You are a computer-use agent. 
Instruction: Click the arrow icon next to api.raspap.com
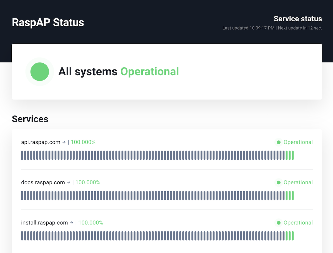[x=64, y=142]
